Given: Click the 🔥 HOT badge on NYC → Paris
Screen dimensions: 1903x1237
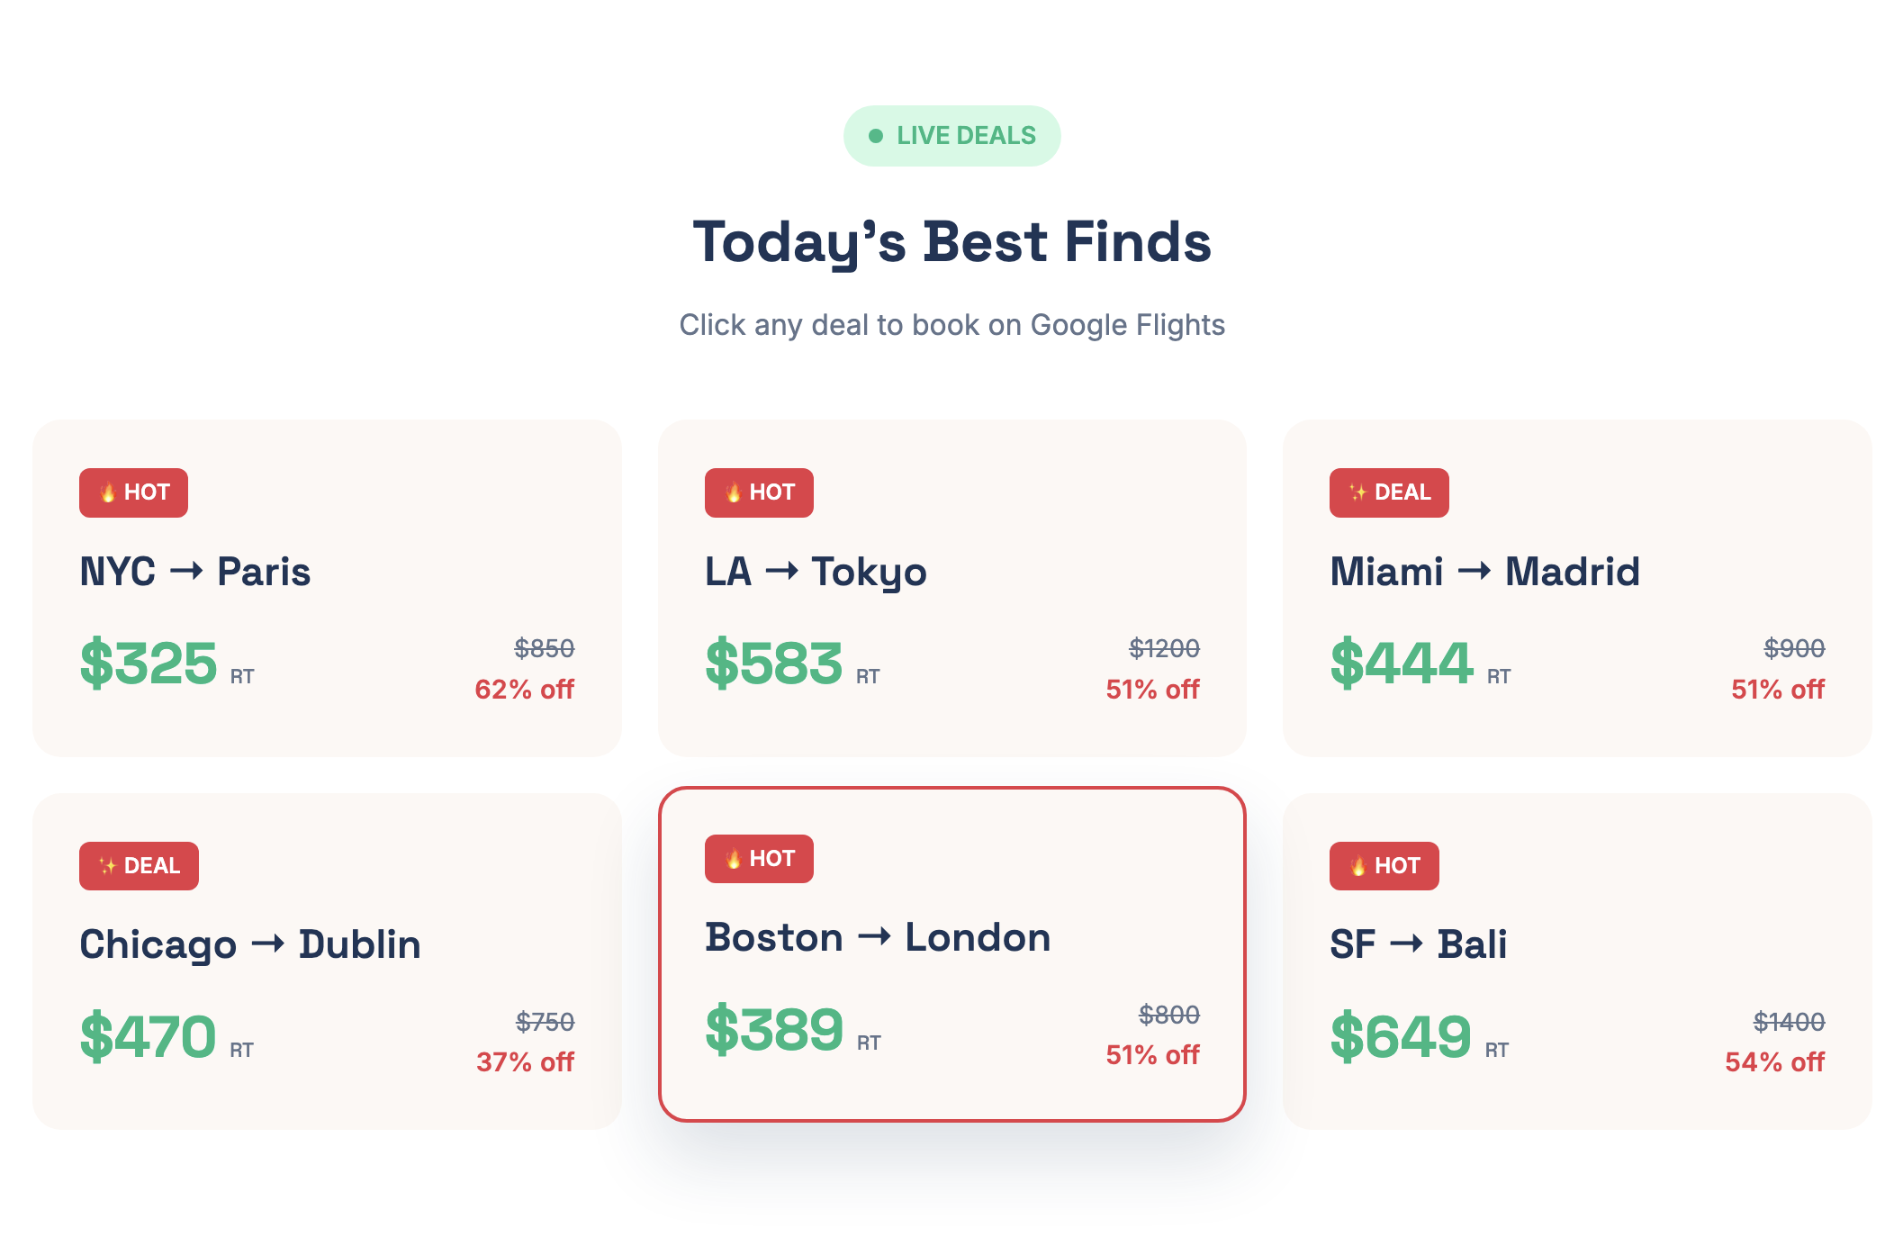Looking at the screenshot, I should click(x=133, y=492).
